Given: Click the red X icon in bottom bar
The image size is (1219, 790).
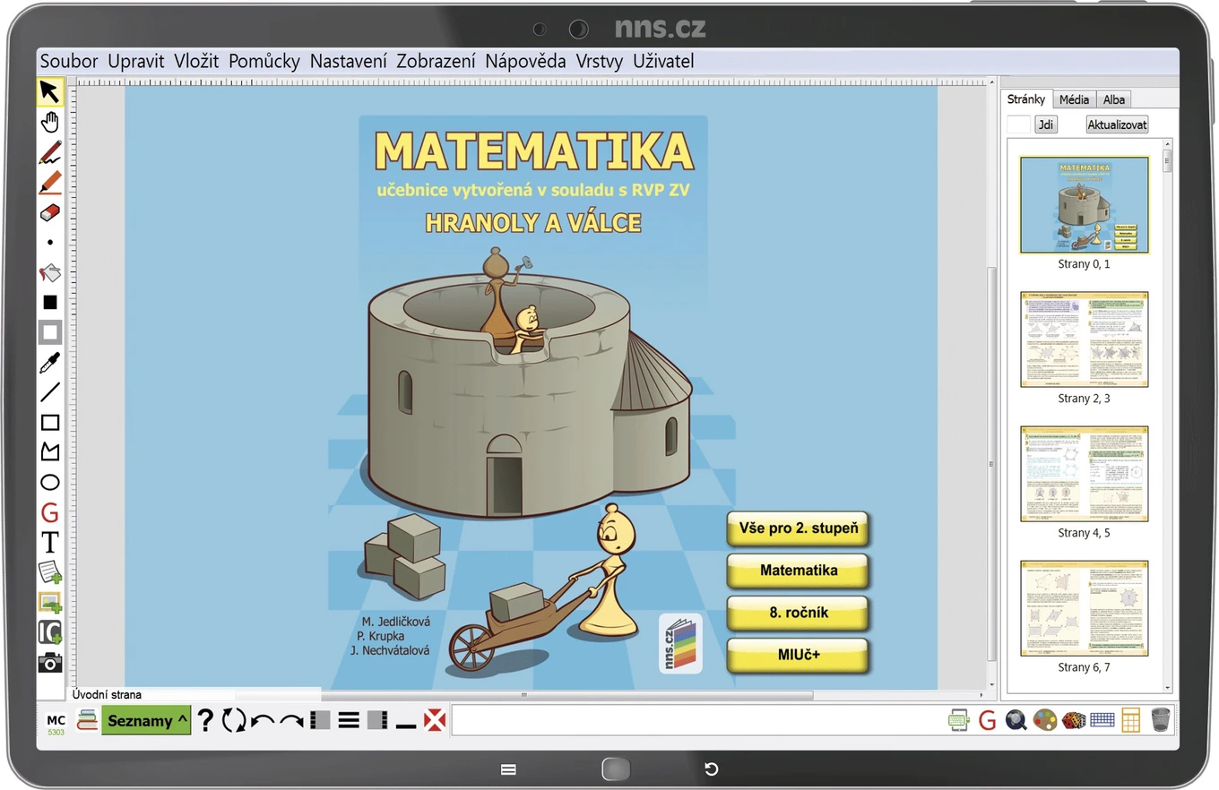Looking at the screenshot, I should [435, 720].
